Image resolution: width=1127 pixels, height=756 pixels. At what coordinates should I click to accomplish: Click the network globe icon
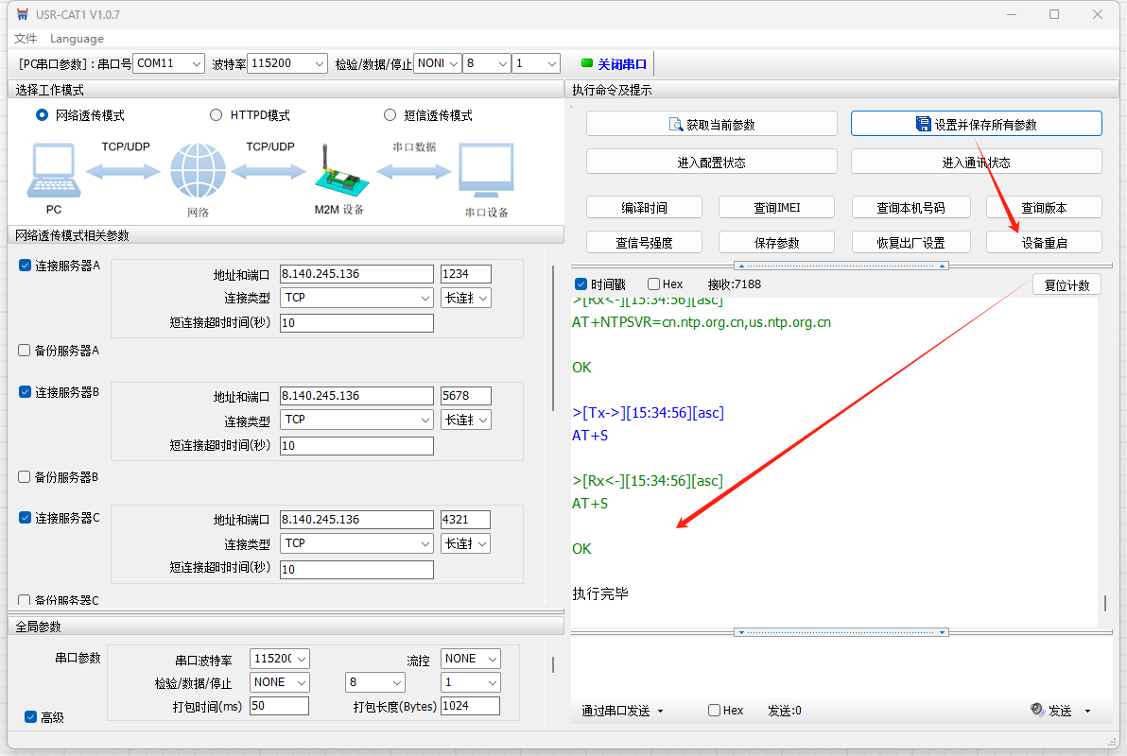[x=198, y=171]
